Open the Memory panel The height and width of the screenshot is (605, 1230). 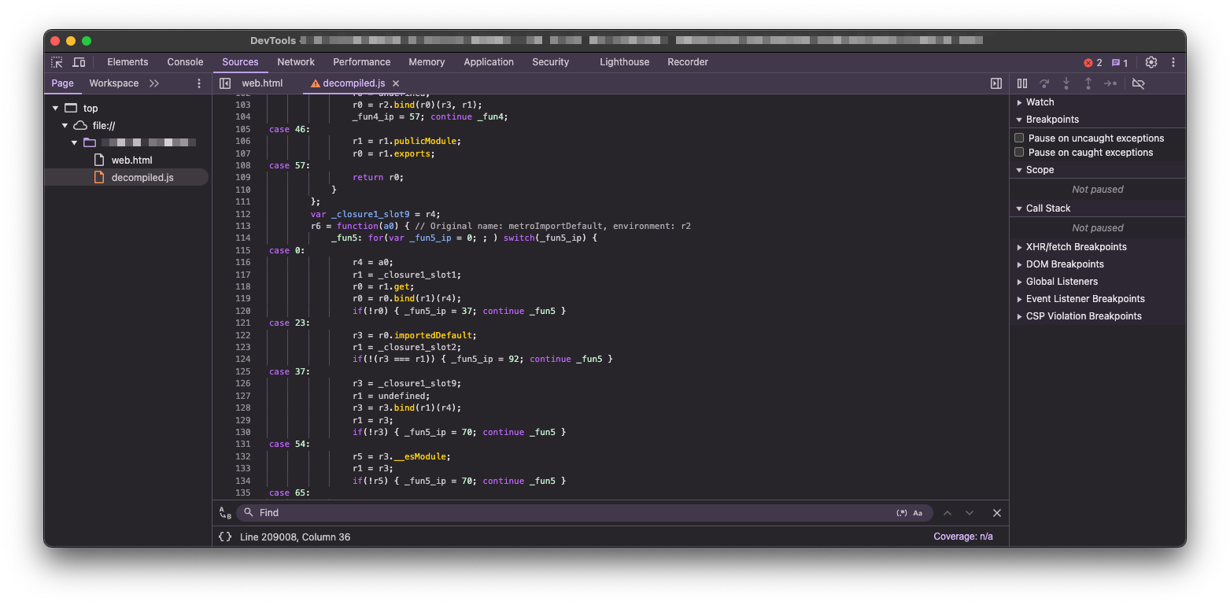pyautogui.click(x=427, y=62)
